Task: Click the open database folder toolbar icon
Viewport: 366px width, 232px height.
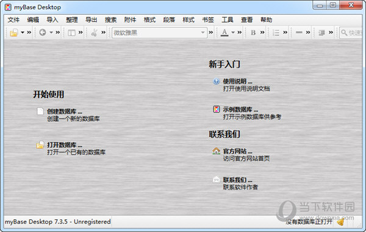Action: point(14,33)
